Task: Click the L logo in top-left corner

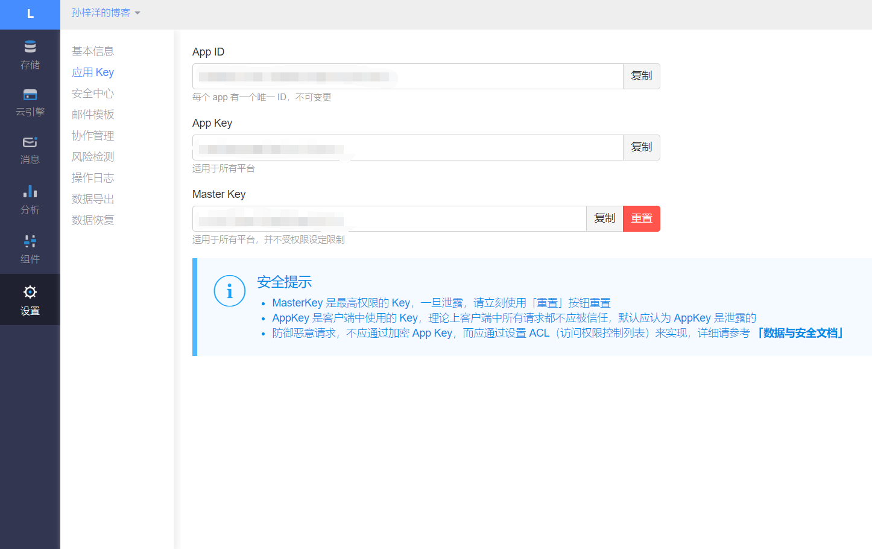Action: [x=30, y=14]
